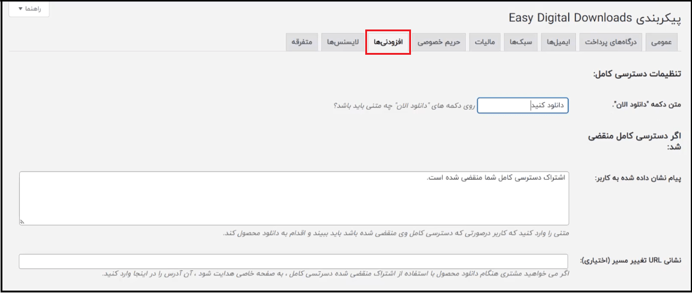
Task: Go to the متفرقه tab
Action: pos(302,42)
